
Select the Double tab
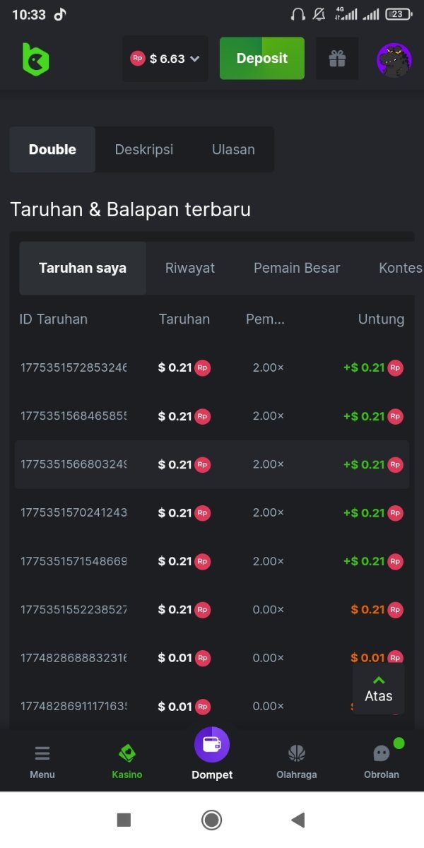pyautogui.click(x=52, y=150)
